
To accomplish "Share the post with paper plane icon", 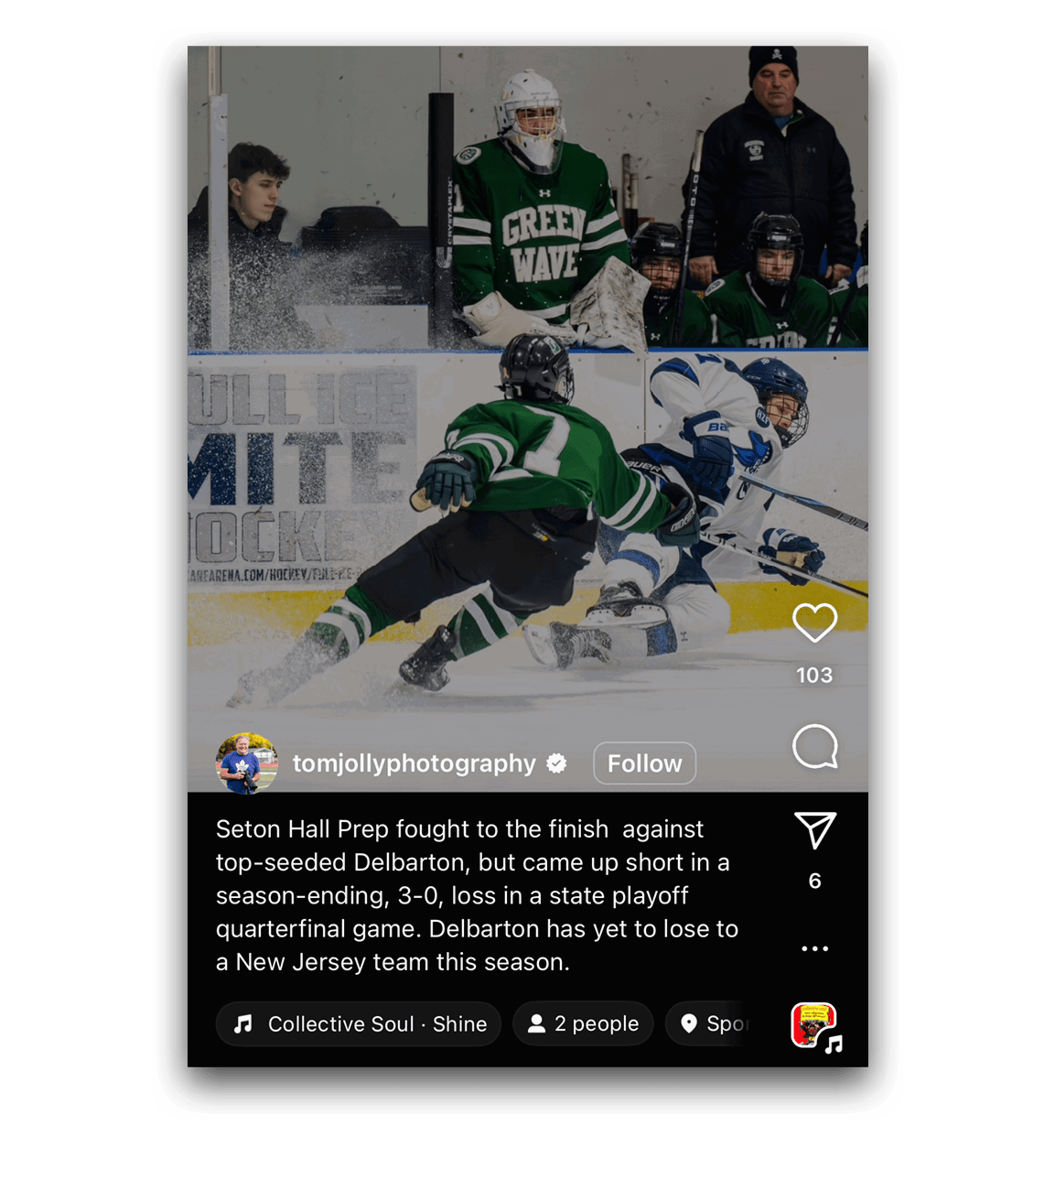I will click(814, 830).
